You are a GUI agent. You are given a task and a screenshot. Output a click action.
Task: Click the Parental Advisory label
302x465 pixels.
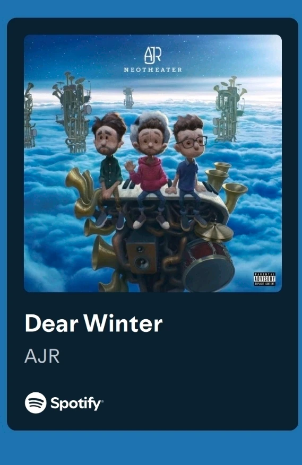(x=265, y=279)
